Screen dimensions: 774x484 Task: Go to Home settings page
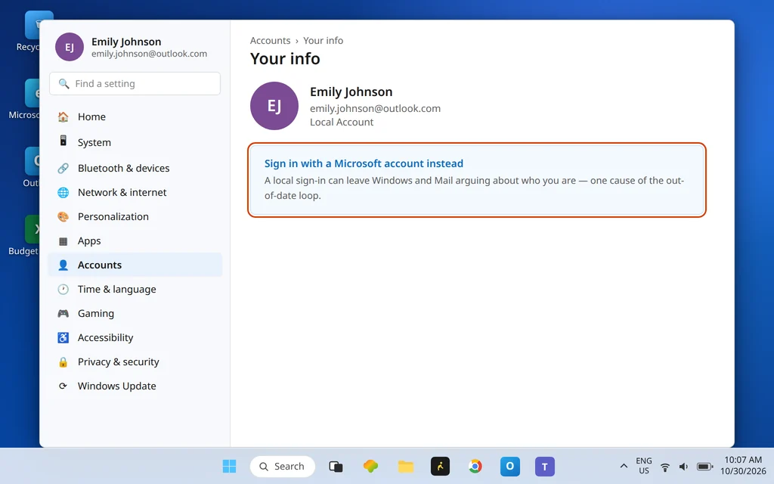tap(135, 117)
